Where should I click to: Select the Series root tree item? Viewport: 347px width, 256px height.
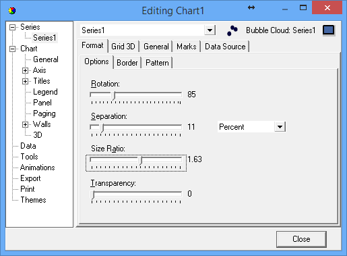pyautogui.click(x=30, y=27)
